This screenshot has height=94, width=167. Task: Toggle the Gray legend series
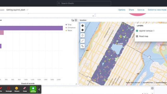pos(69,25)
